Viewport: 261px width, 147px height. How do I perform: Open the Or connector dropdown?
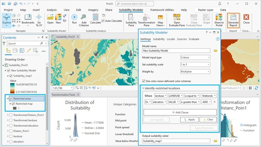[148, 102]
